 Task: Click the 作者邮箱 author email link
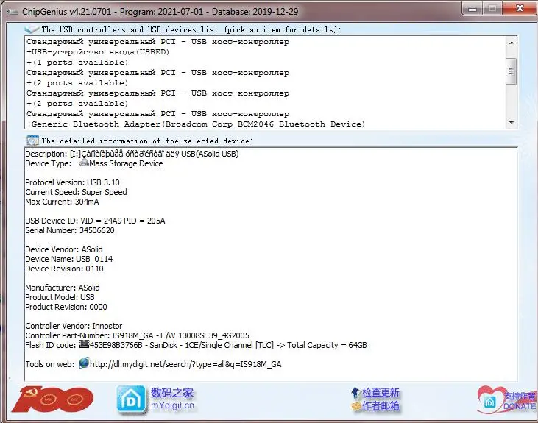(381, 406)
